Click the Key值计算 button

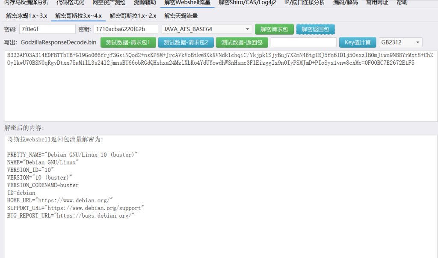358,42
